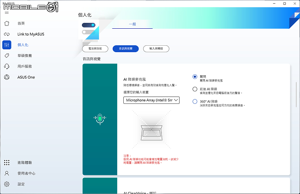Open 使用者中心 sidebar entry
The height and width of the screenshot is (194, 300).
(x=26, y=173)
